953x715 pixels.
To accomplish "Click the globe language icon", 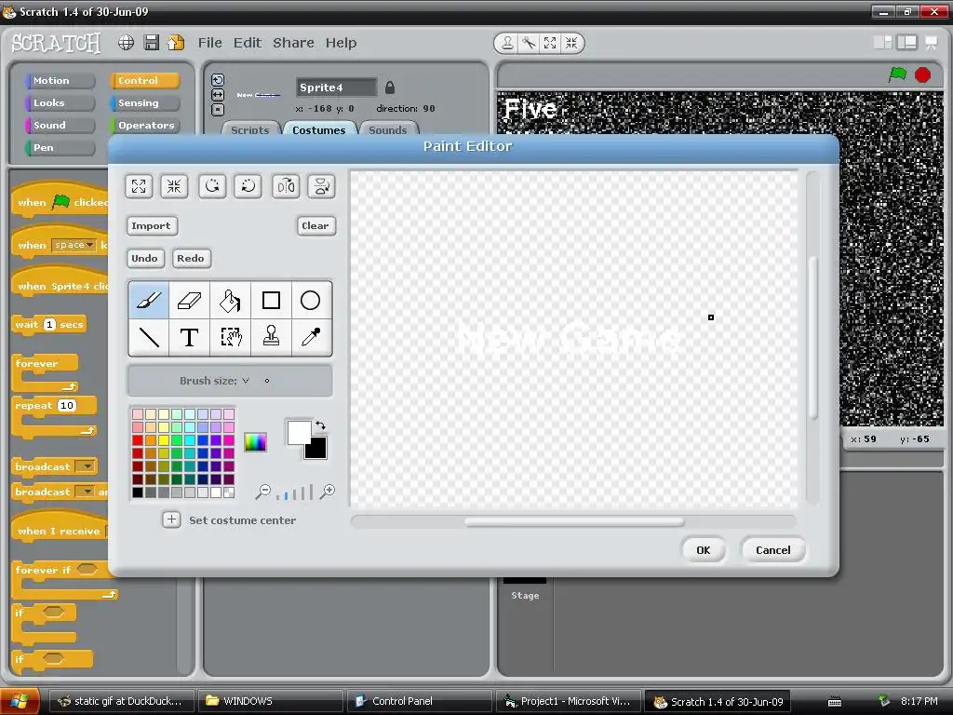I will [126, 43].
